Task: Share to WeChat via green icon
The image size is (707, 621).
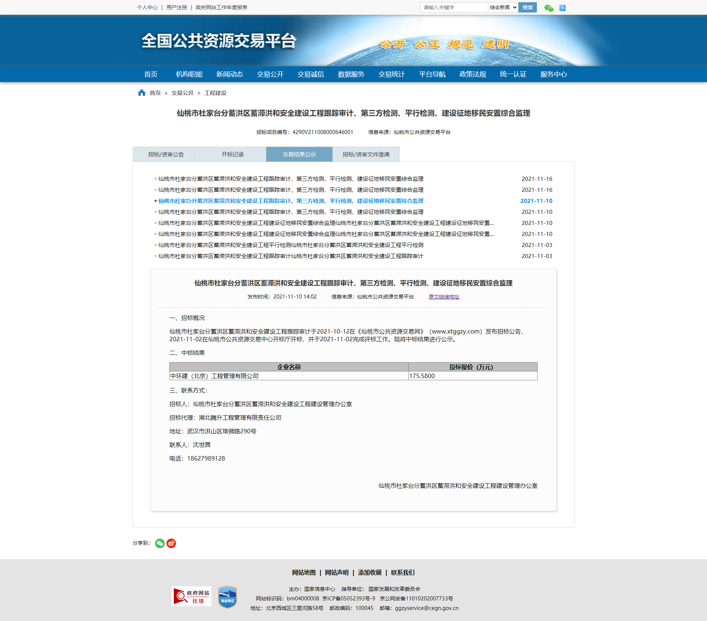Action: (x=160, y=543)
